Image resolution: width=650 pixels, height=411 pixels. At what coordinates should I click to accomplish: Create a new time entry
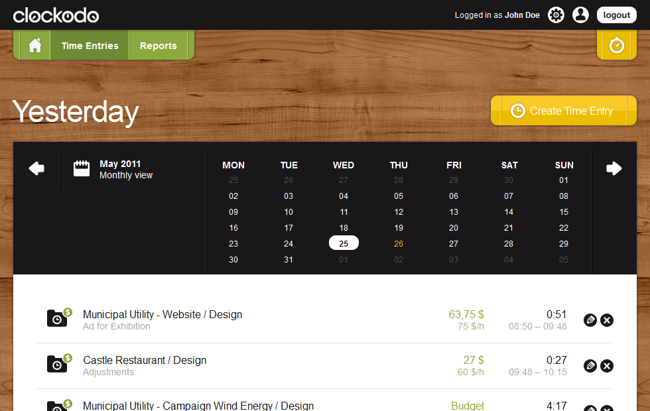coord(563,111)
